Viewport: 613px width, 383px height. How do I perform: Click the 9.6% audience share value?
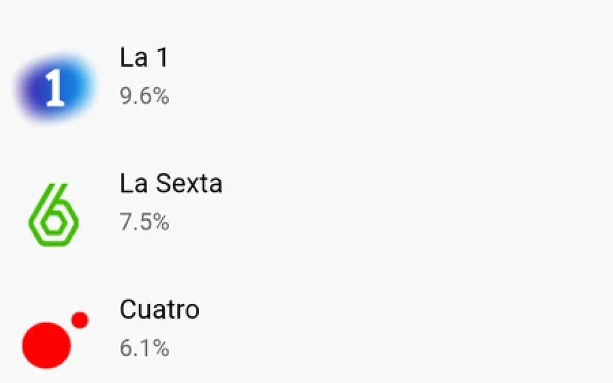click(144, 97)
